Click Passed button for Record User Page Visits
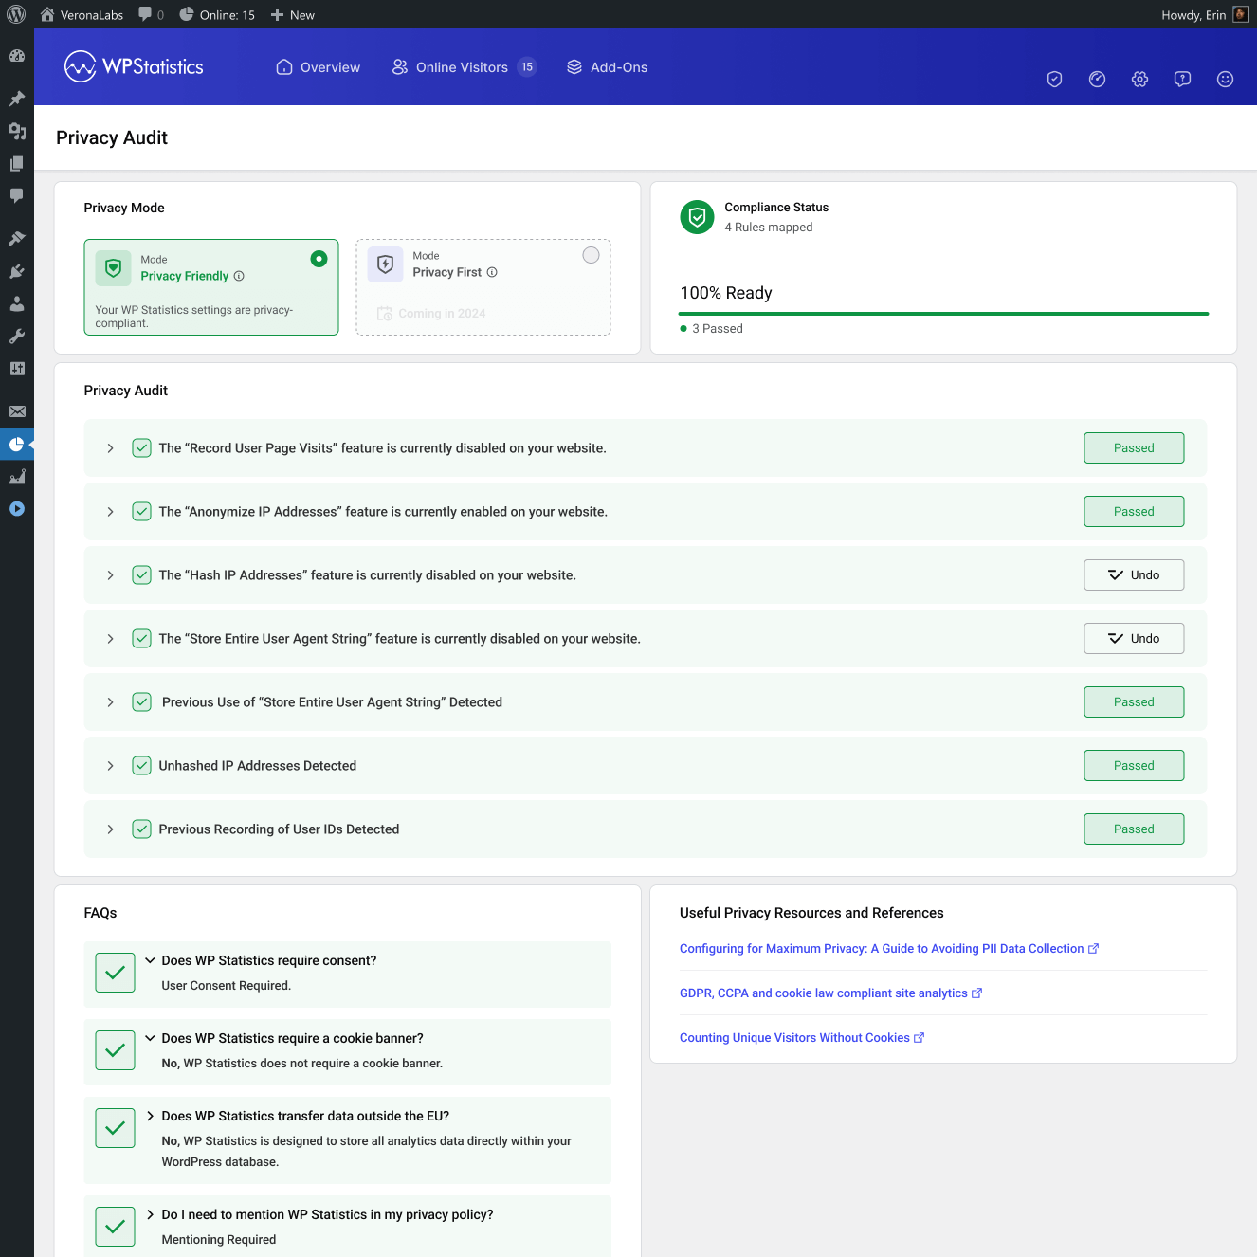Screen dimensions: 1257x1257 [1134, 448]
